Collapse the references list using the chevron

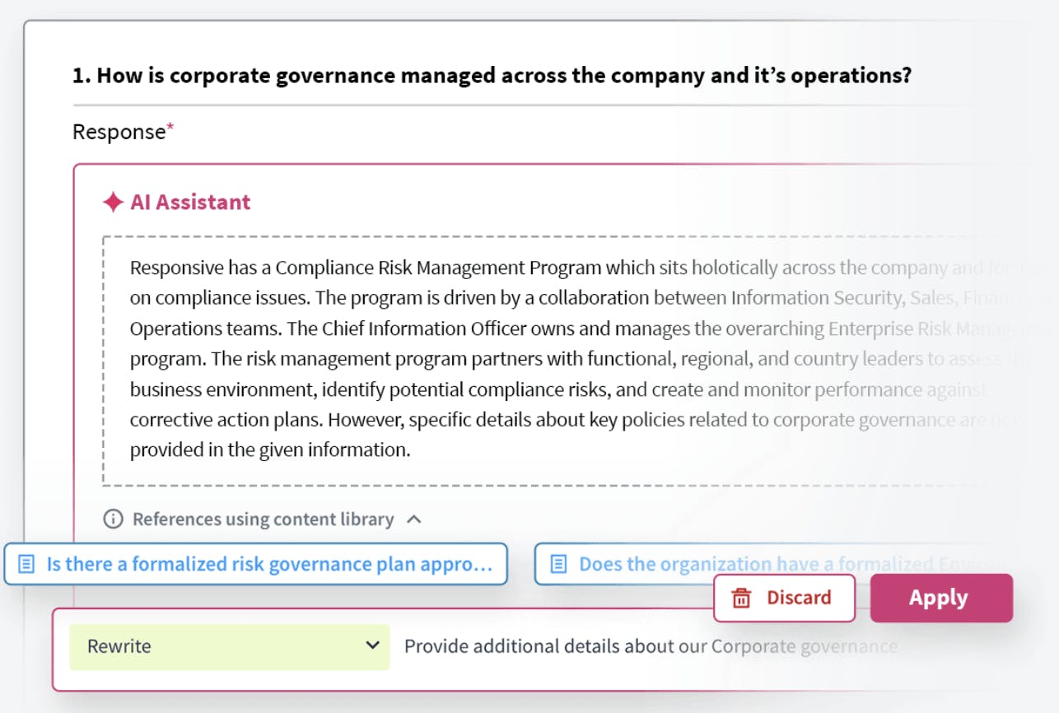[414, 520]
